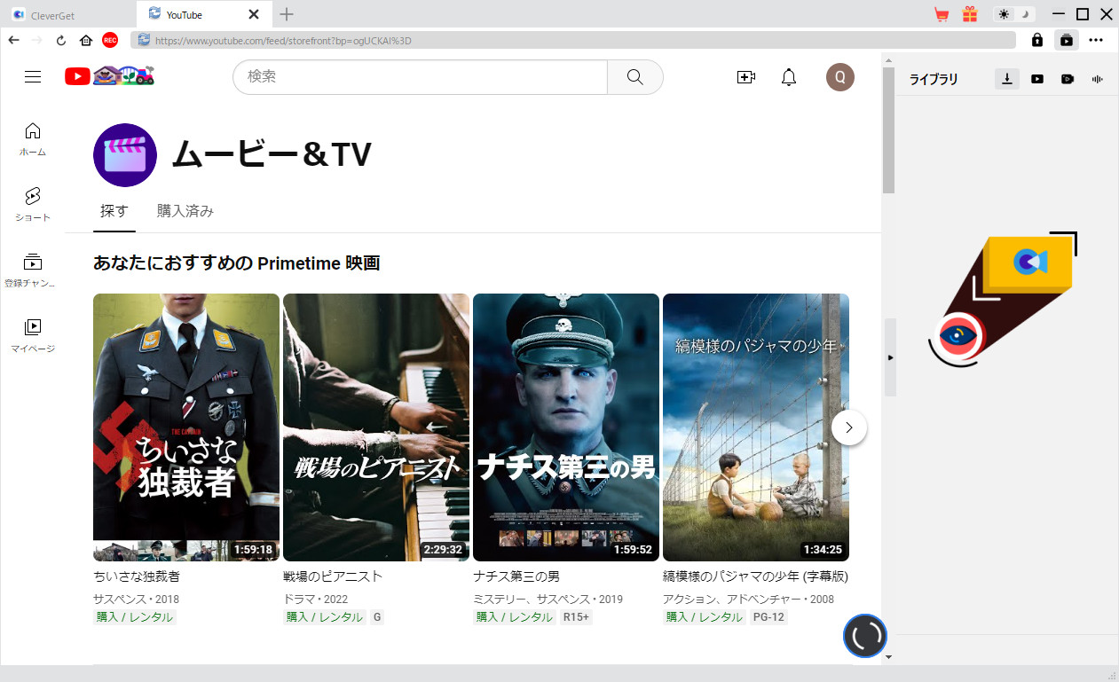Open the ショート link in sidebar
Viewport: 1119px width, 682px height.
click(x=33, y=204)
